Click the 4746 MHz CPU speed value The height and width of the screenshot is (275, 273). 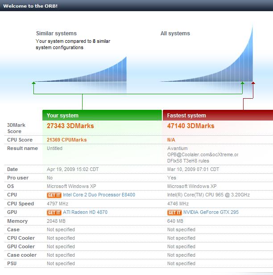click(x=178, y=204)
